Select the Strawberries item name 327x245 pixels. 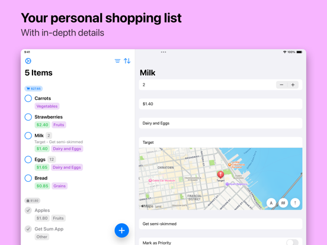pyautogui.click(x=49, y=117)
